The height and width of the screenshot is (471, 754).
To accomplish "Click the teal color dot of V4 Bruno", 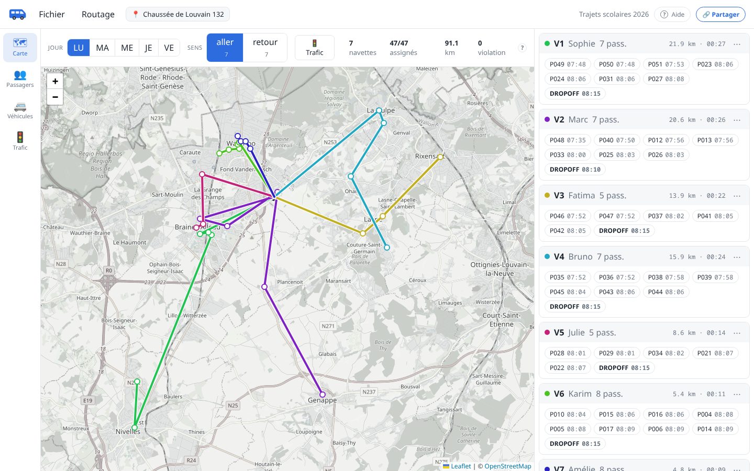I will (x=547, y=257).
